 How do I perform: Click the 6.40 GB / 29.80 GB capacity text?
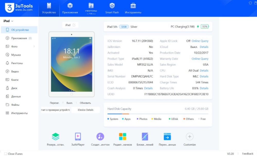[x=197, y=109]
